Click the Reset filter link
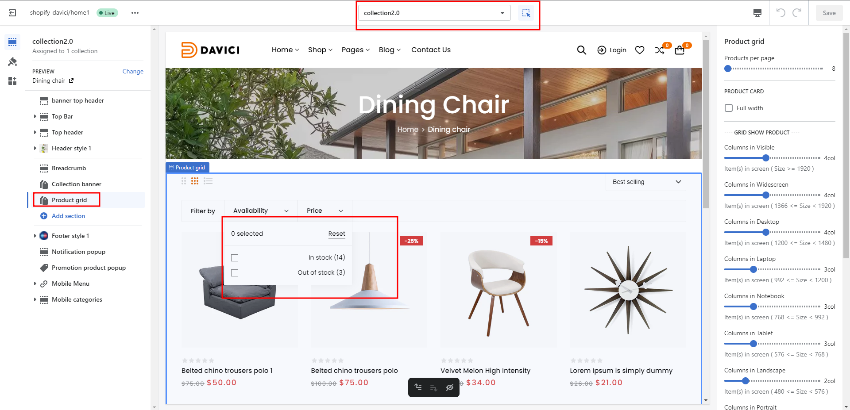 click(x=336, y=234)
